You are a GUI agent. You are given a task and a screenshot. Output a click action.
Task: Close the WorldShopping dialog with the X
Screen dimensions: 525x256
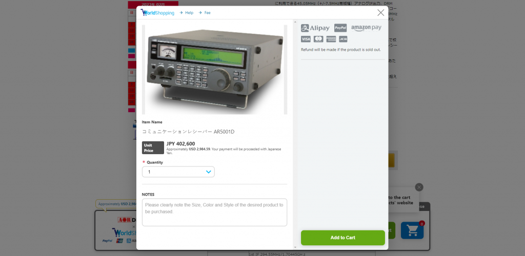pyautogui.click(x=381, y=13)
